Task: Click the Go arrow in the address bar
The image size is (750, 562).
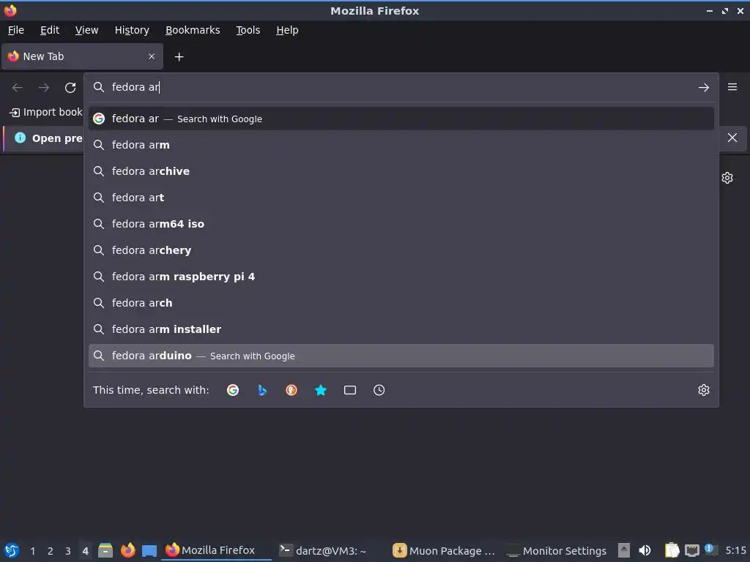Action: click(x=703, y=88)
